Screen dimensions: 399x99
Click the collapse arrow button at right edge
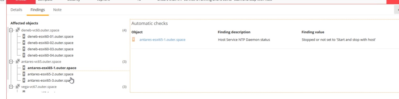pyautogui.click(x=397, y=10)
